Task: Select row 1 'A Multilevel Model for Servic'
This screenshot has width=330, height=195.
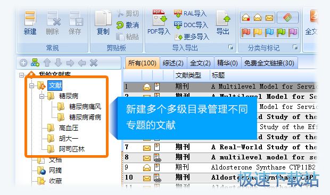Action: pyautogui.click(x=220, y=87)
